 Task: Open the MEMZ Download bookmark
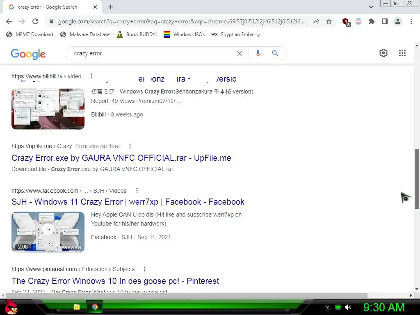30,34
